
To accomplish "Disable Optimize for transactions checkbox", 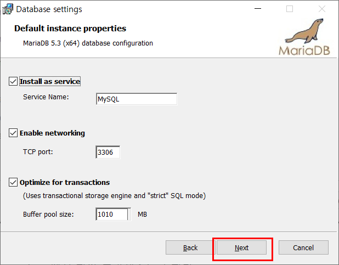I will tap(13, 182).
